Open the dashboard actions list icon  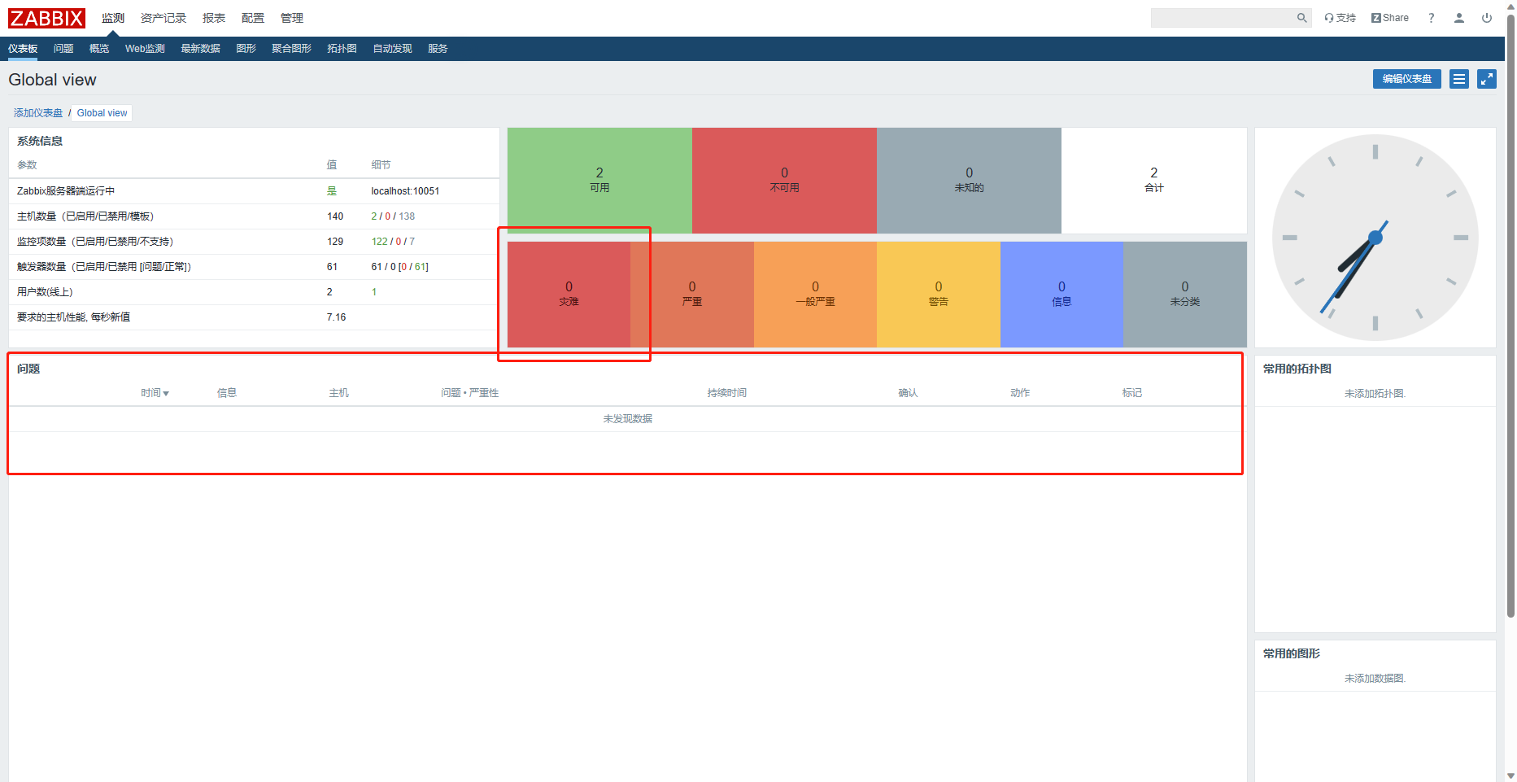click(1459, 79)
